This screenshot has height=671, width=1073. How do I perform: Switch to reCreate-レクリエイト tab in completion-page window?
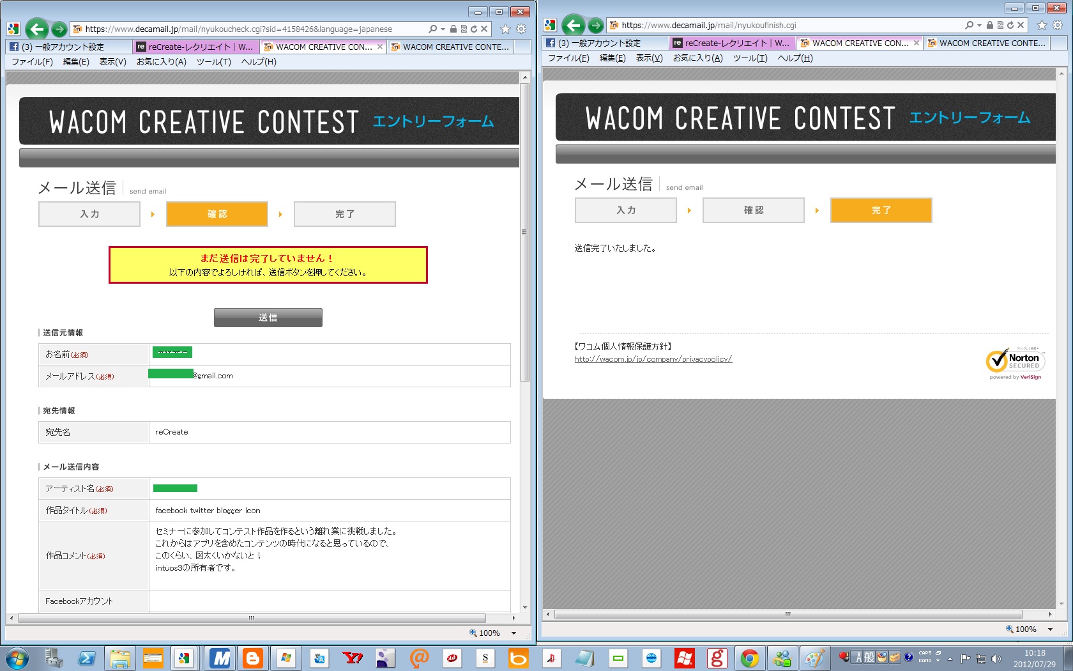tap(732, 43)
